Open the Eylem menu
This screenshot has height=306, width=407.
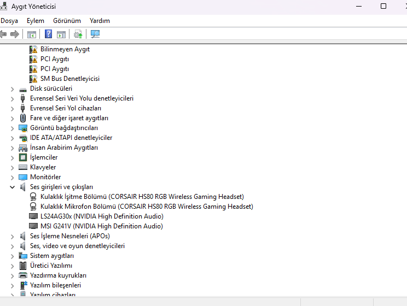(x=36, y=21)
